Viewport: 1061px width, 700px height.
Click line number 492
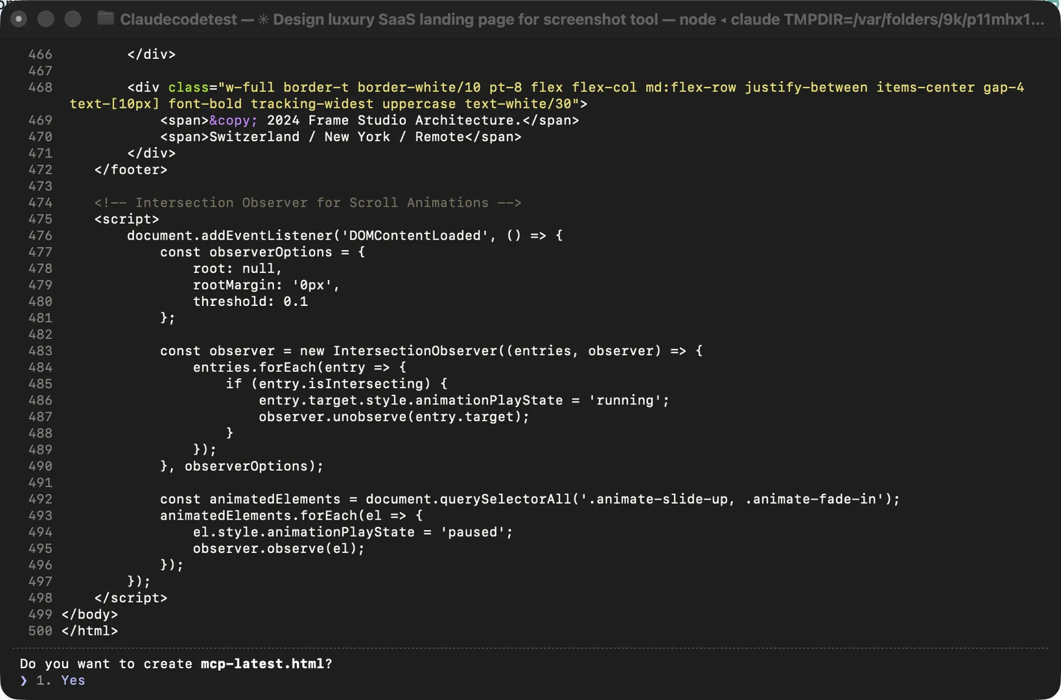(40, 499)
